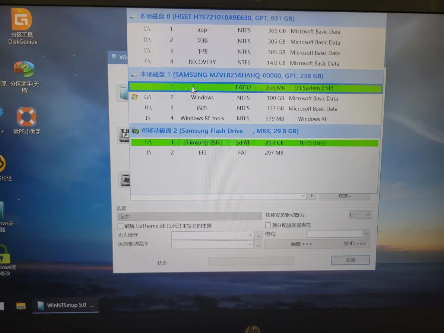Click the installation status progress bar

[x=251, y=261]
